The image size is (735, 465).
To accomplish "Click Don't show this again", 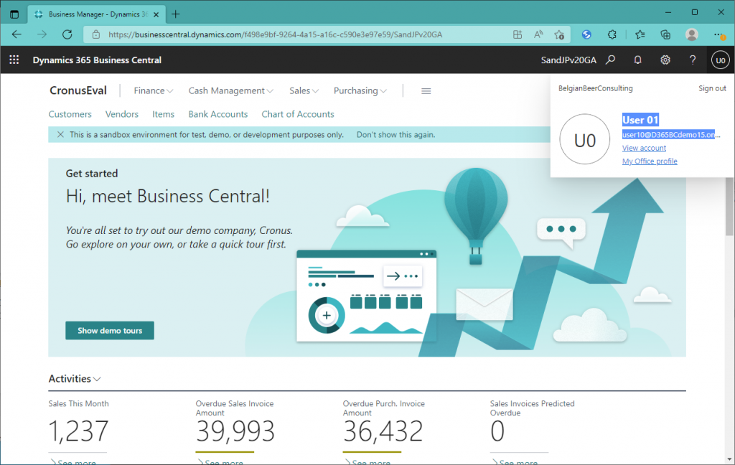I will pos(395,134).
